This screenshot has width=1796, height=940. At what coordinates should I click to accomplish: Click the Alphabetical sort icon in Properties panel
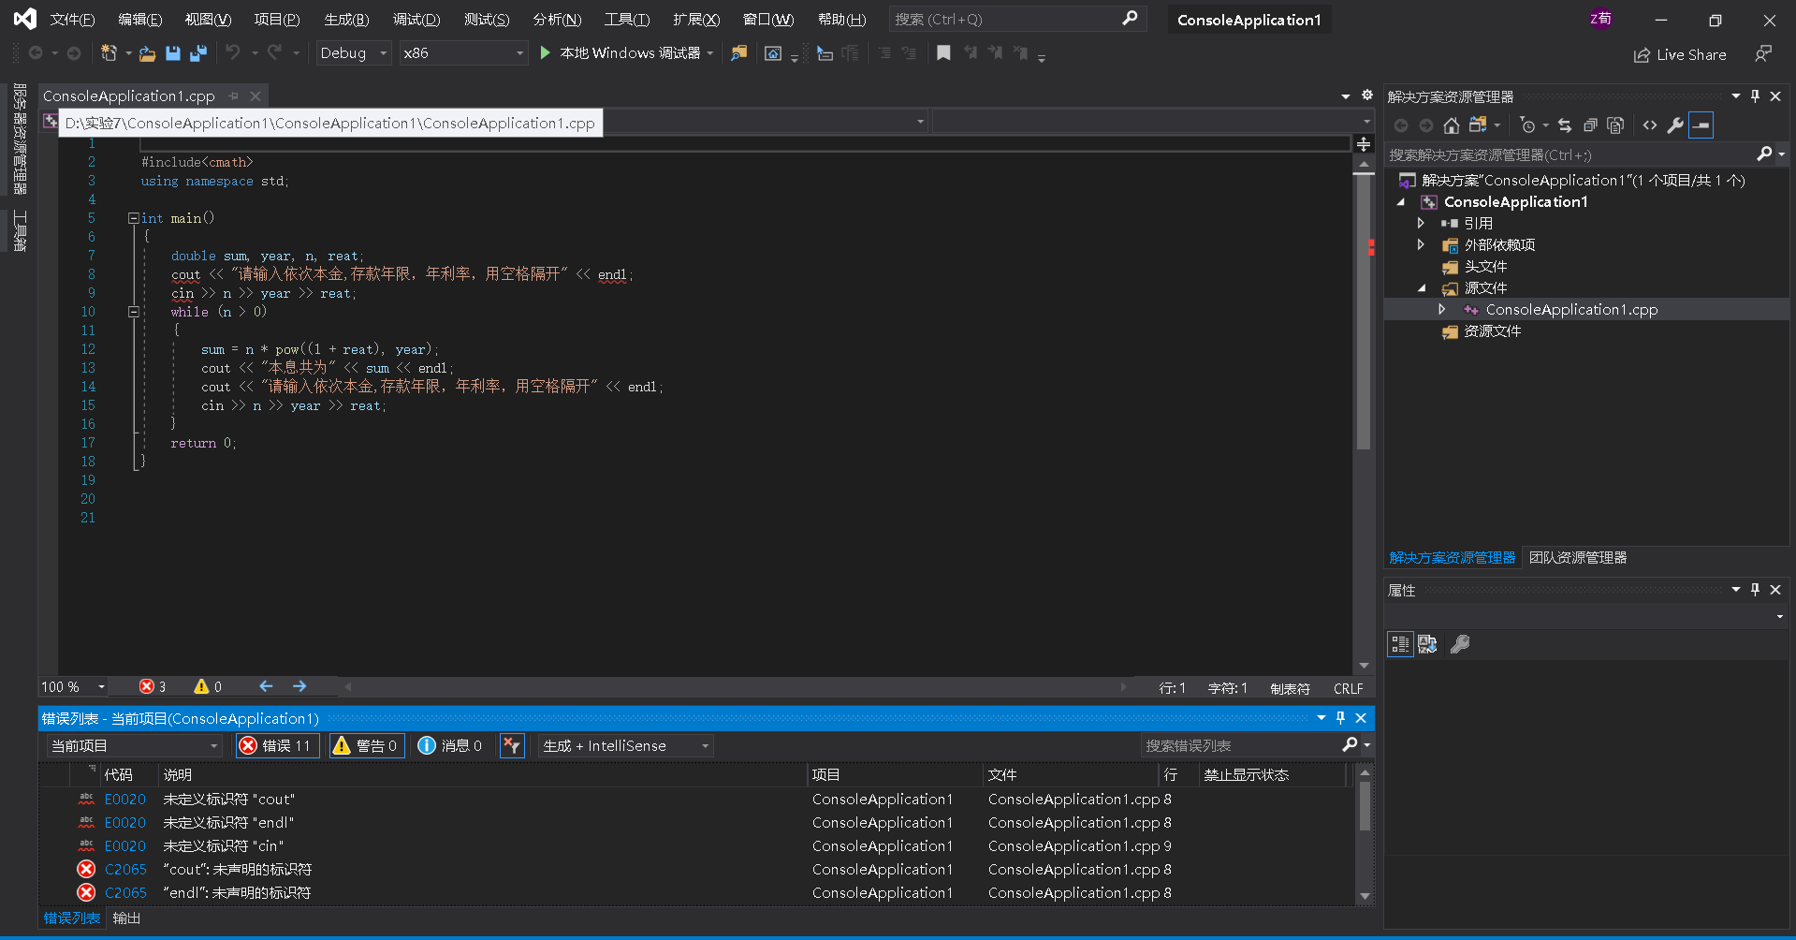(1427, 644)
